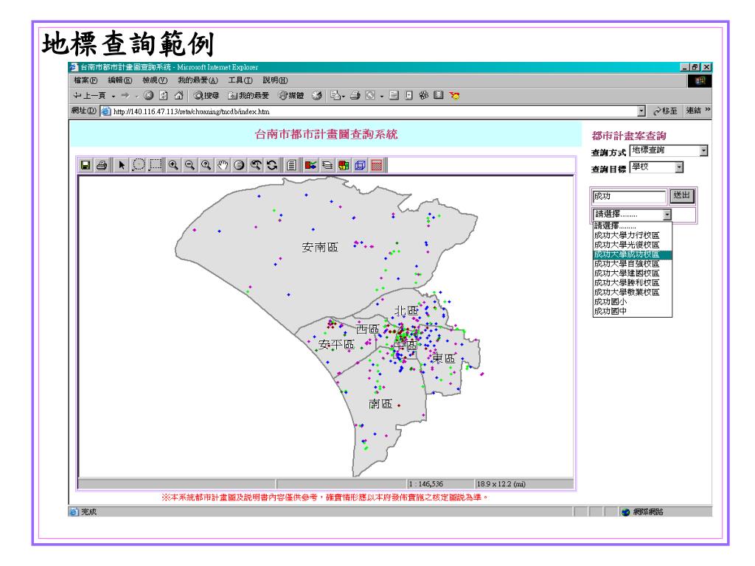Click the red and blue shapes legend icon
Viewport: 755px width, 566px height.
[310, 166]
